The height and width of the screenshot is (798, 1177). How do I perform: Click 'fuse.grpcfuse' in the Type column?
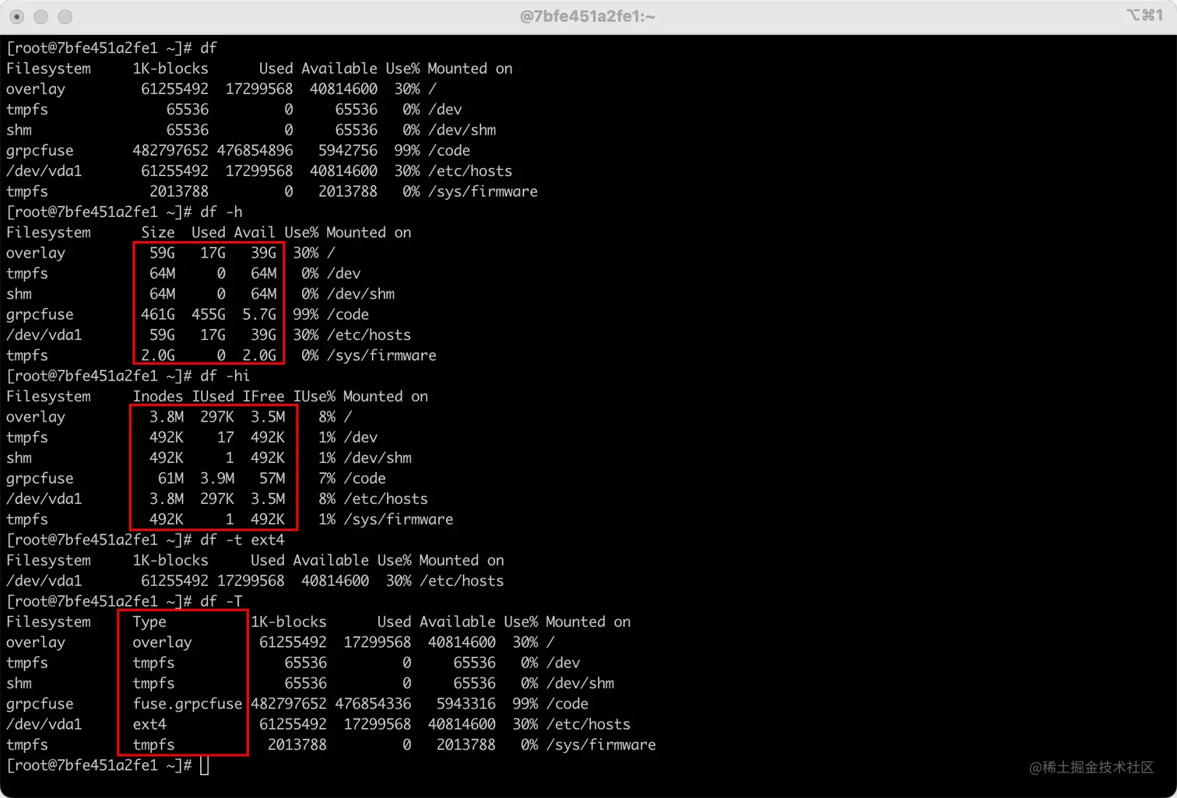click(x=188, y=704)
